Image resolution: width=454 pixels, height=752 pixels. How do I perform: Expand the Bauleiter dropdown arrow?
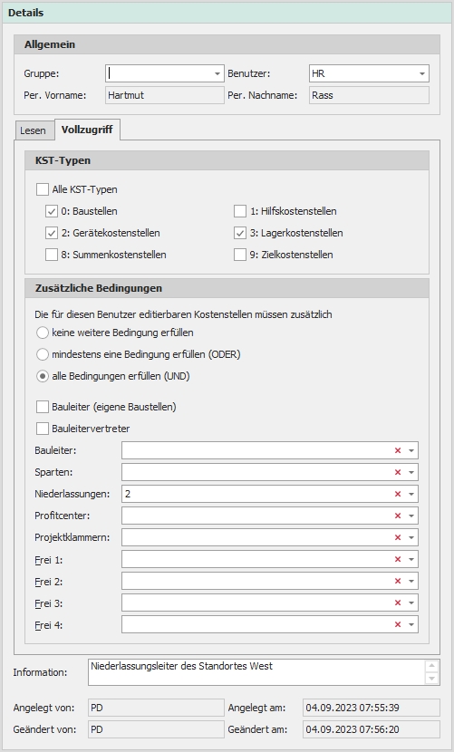click(x=411, y=450)
